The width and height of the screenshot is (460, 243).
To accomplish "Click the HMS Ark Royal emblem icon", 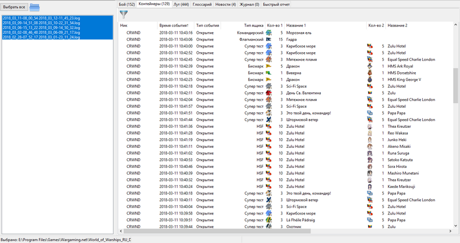I will pos(369,66).
